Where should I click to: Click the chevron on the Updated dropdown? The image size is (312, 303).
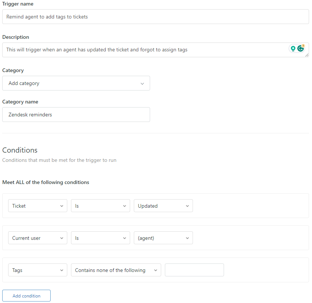pyautogui.click(x=188, y=205)
